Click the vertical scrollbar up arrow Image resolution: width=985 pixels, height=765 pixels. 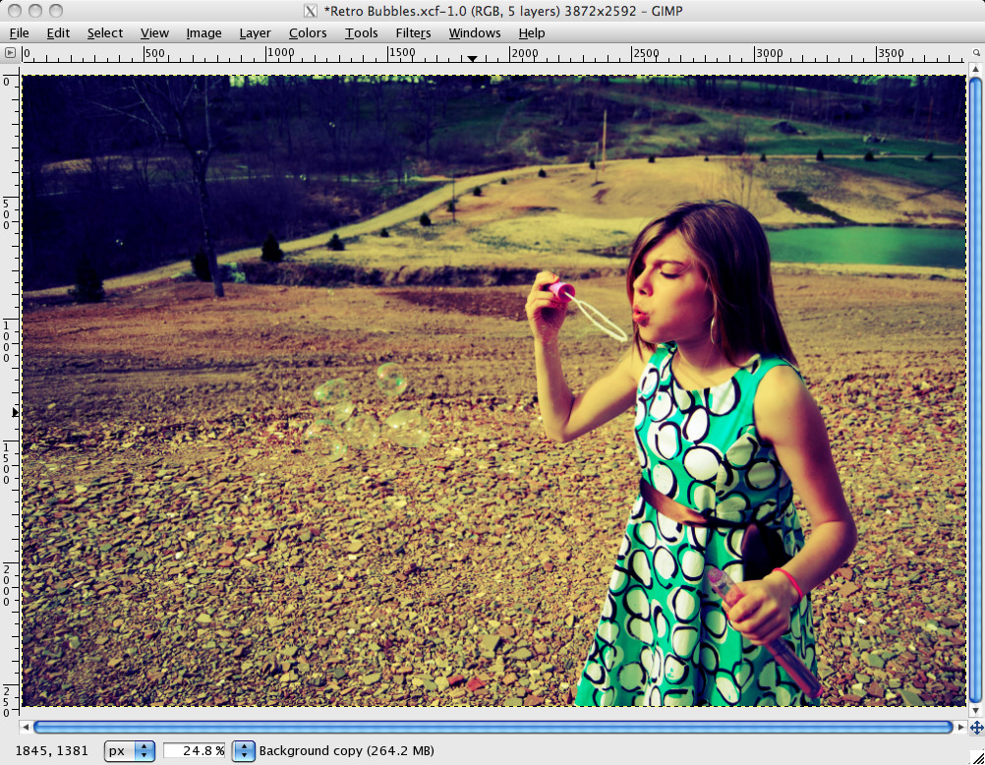(x=977, y=69)
